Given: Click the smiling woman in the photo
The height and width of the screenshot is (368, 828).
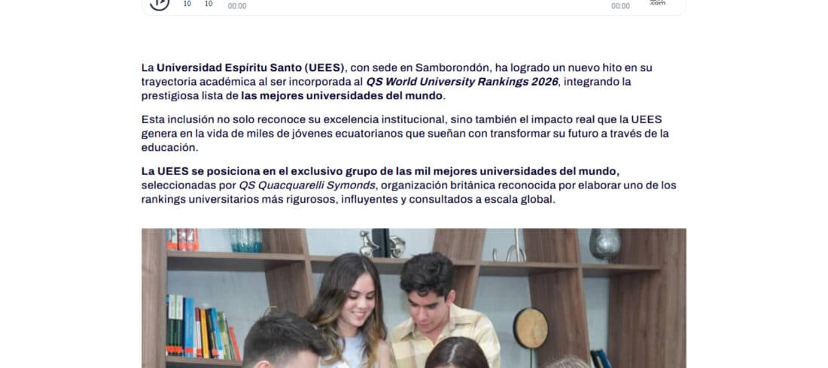Looking at the screenshot, I should tap(349, 311).
